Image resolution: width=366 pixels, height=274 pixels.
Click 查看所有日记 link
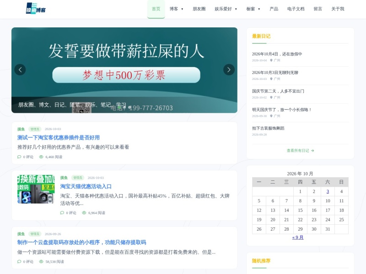click(x=300, y=151)
